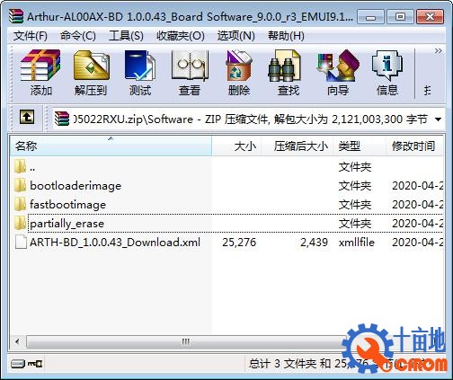Expand the toolbar overflow chevron
Viewport: 453px width, 380px height.
pos(439,51)
